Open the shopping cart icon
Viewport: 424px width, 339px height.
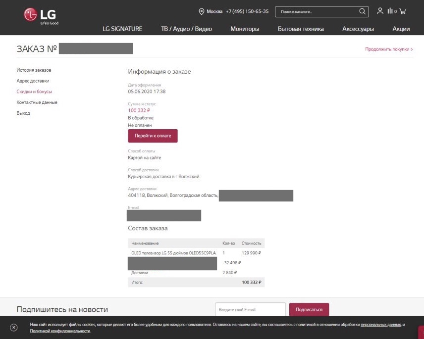point(403,11)
